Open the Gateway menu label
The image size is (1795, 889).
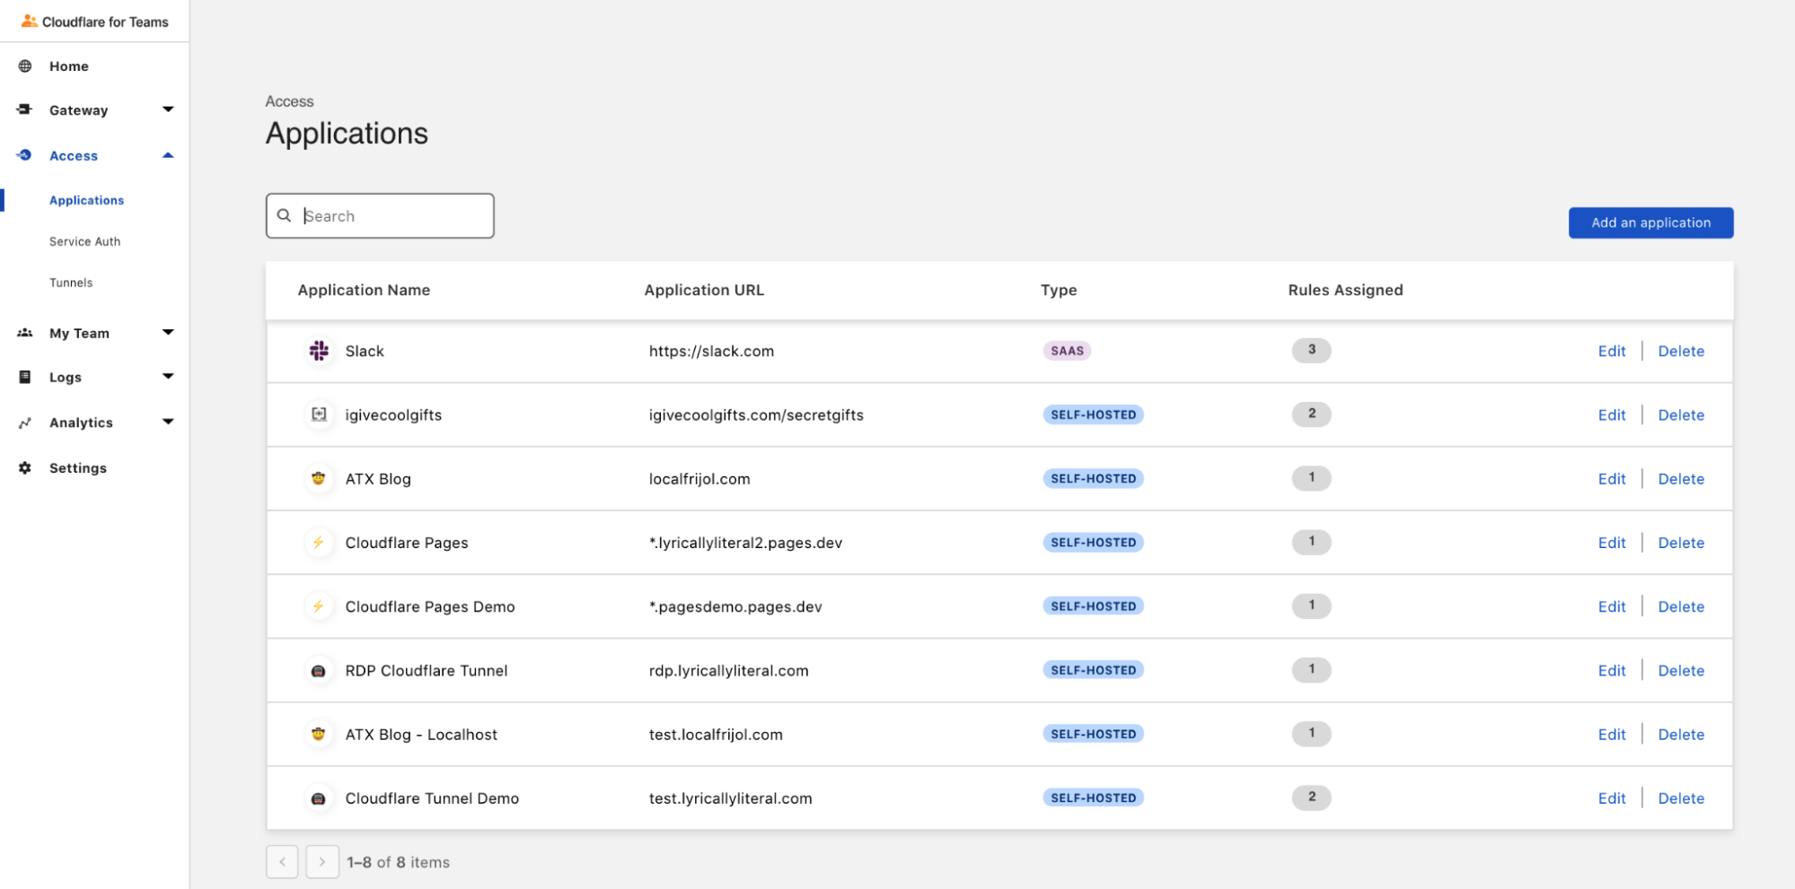pyautogui.click(x=79, y=110)
